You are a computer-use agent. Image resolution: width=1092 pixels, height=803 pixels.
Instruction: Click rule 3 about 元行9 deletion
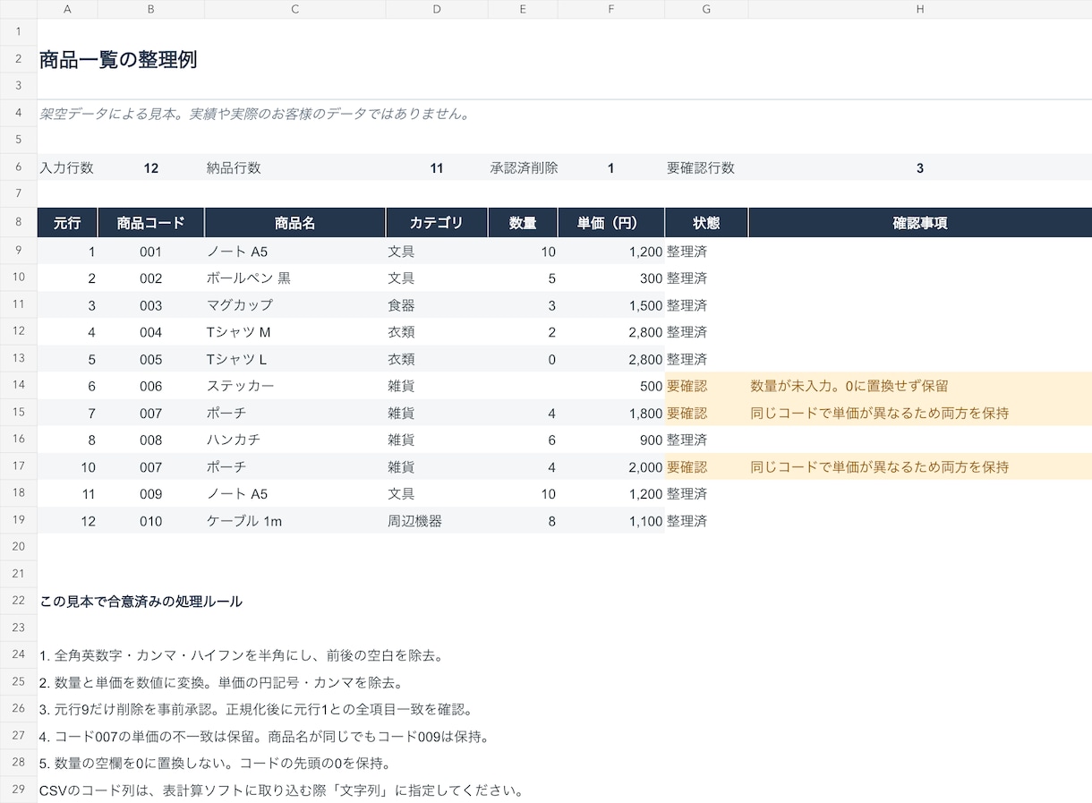click(256, 709)
